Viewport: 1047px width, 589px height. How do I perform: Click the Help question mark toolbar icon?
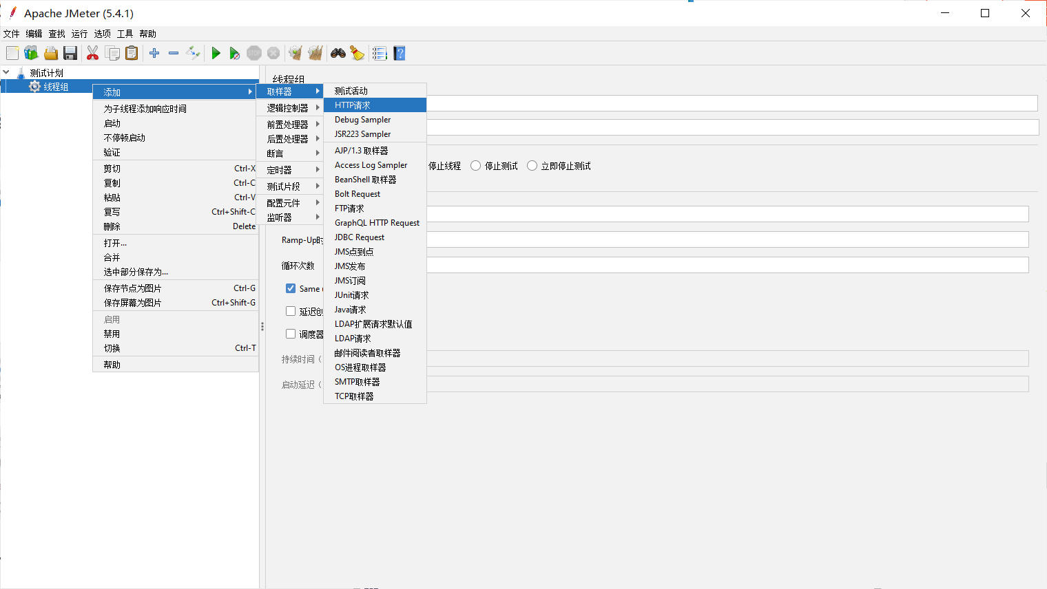coord(400,53)
